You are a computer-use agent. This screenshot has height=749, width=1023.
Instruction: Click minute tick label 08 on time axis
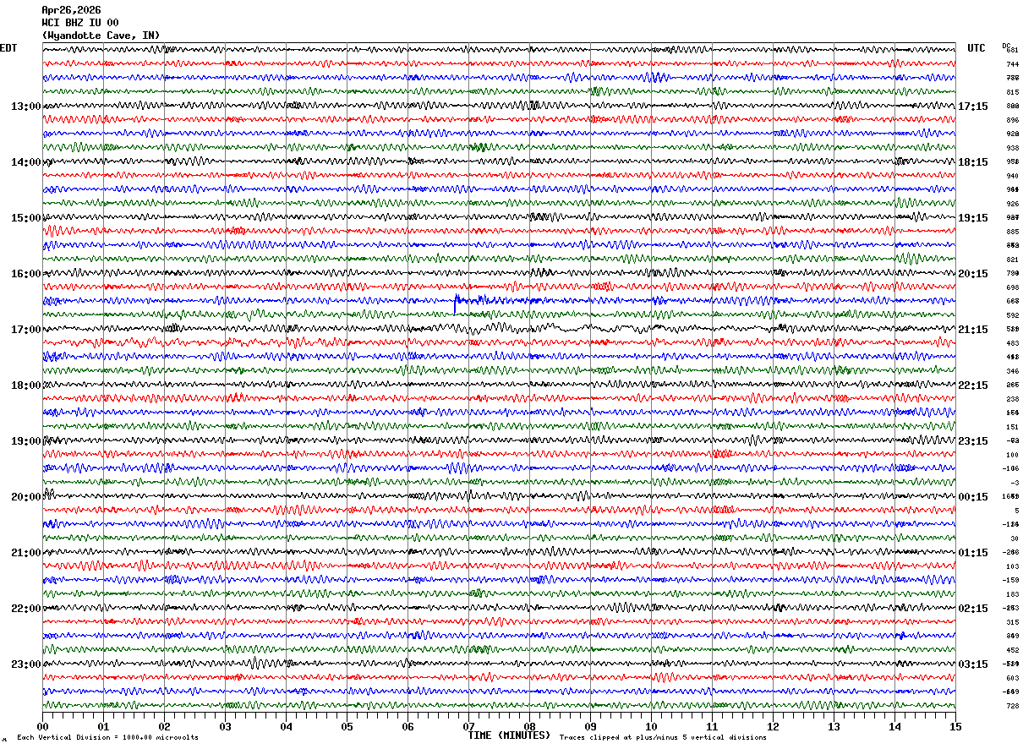[x=529, y=726]
